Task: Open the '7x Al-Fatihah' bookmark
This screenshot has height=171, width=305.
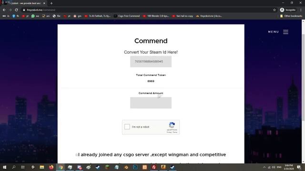Action: [97, 16]
